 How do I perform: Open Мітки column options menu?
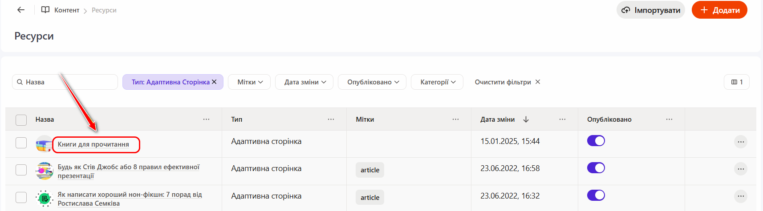[x=455, y=119]
